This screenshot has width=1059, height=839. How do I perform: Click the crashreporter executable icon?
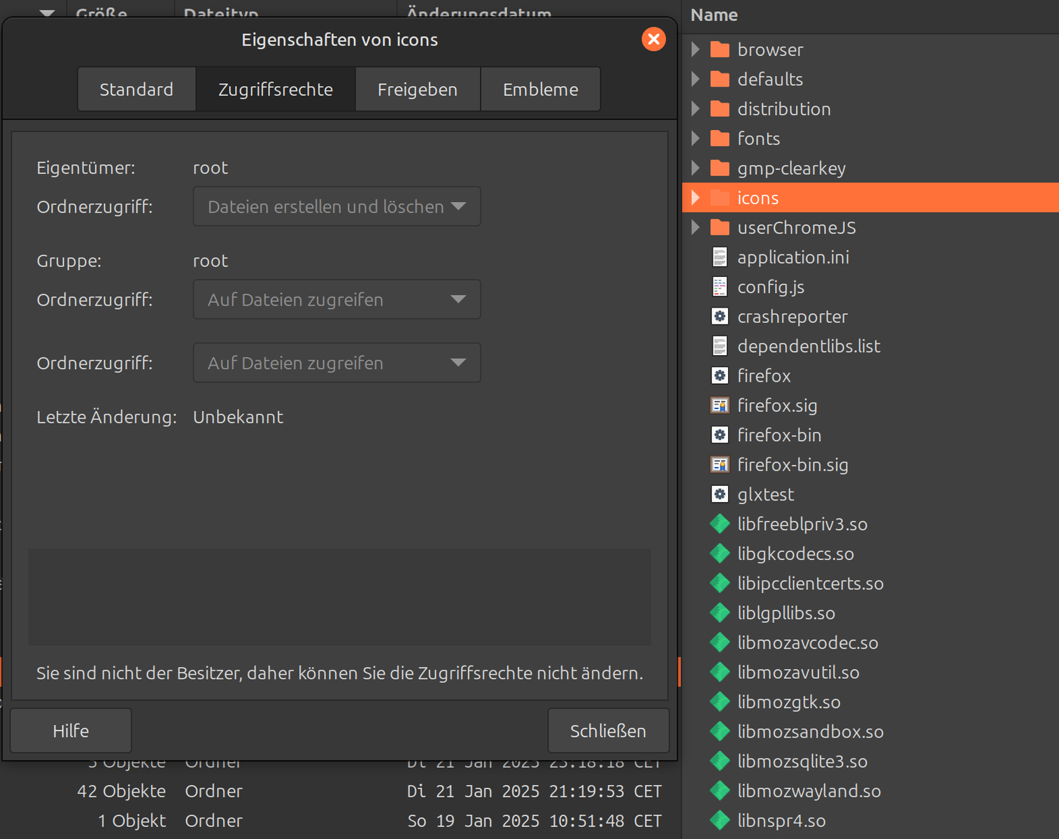[x=720, y=317]
